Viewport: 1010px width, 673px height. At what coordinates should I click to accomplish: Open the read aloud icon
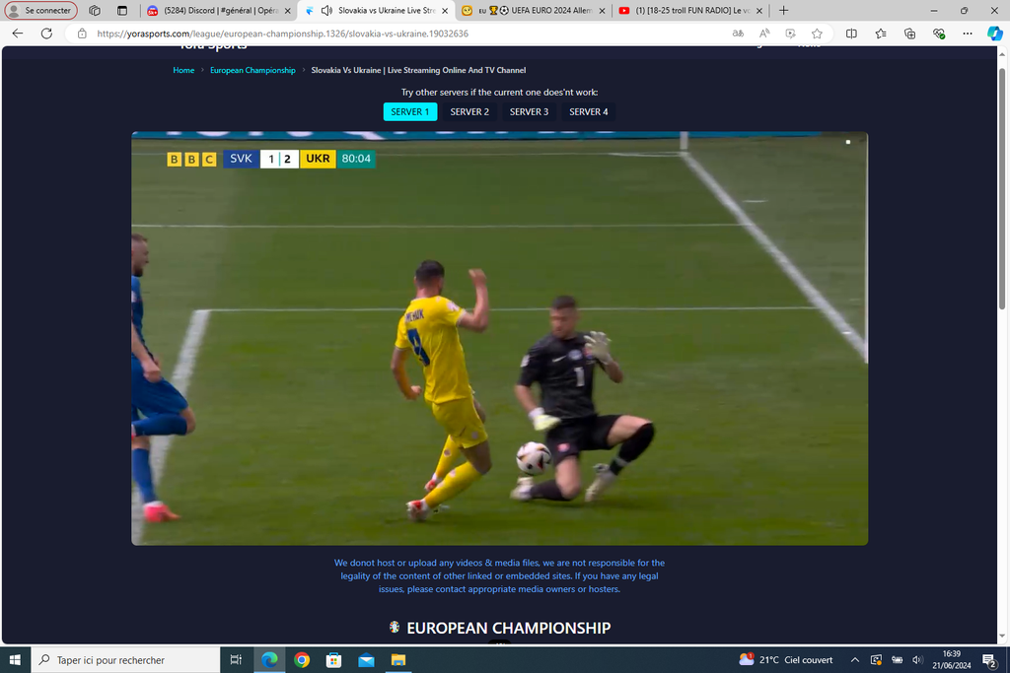point(764,34)
